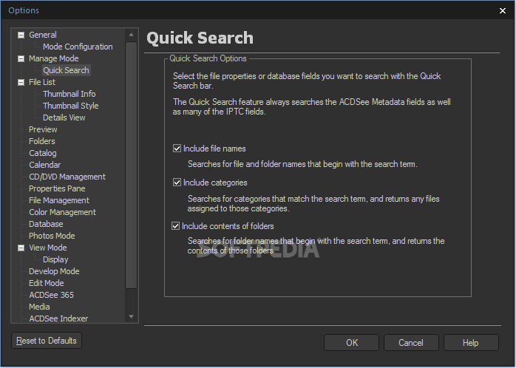Collapse the General tree node

[x=21, y=35]
